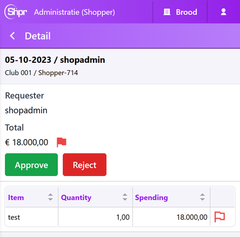
Task: Click the Requester label
Action: coord(25,95)
